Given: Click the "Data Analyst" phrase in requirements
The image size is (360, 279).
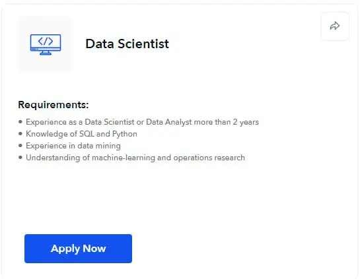Looking at the screenshot, I should click(x=169, y=122).
